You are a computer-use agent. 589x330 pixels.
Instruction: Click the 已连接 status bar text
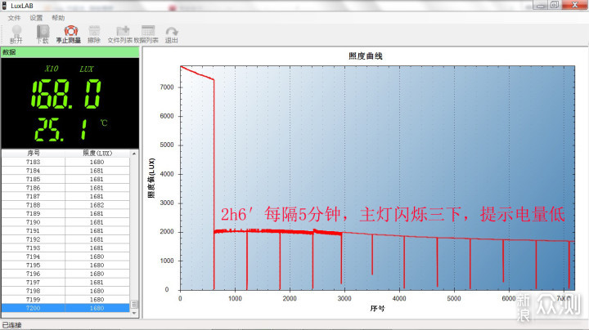[x=11, y=325]
